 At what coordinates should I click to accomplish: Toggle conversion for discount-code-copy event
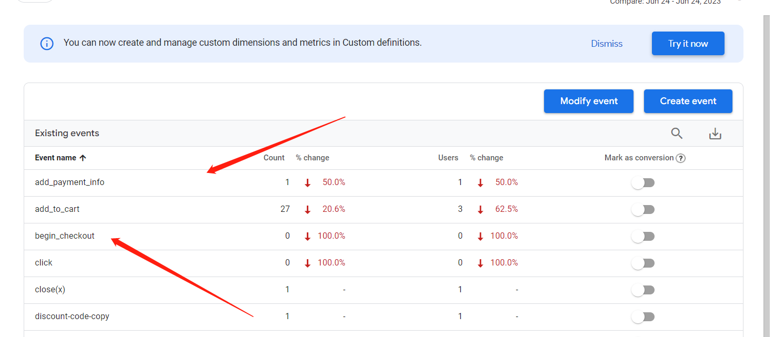point(643,317)
